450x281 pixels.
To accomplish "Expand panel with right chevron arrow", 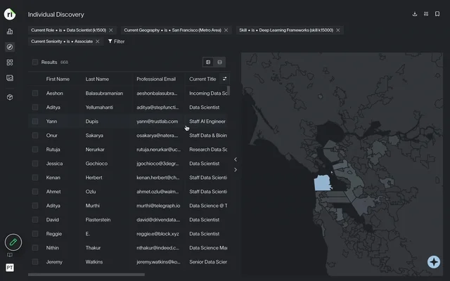I will click(x=236, y=170).
